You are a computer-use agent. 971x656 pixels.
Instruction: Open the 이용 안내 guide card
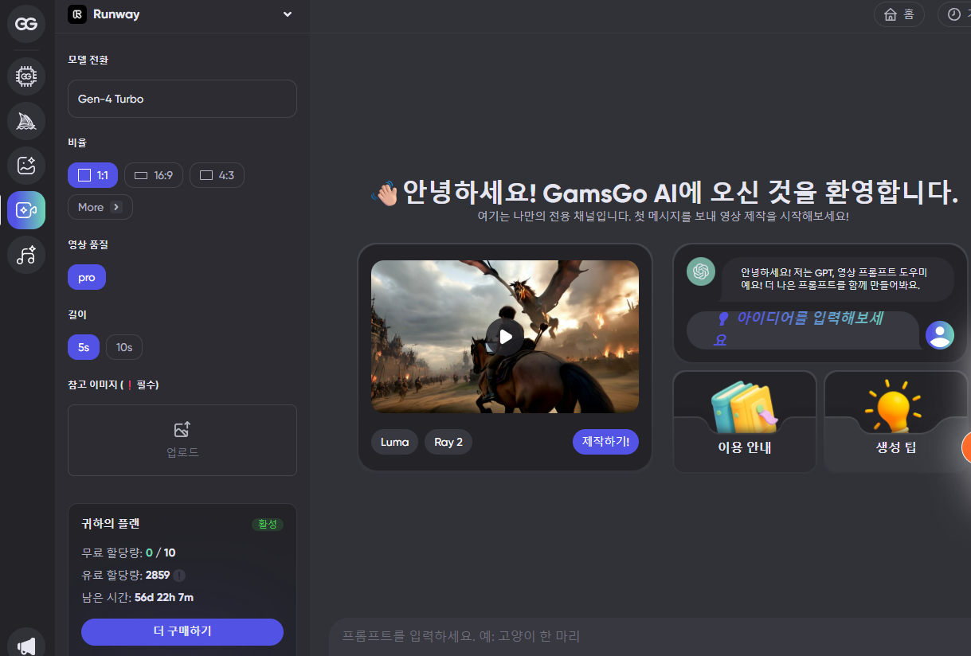pos(745,422)
